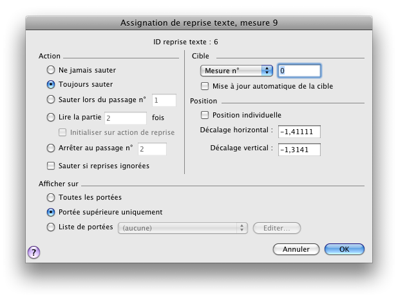
Task: Expand the 'Liste de portées' (aucune) dropdown
Action: coord(182,227)
